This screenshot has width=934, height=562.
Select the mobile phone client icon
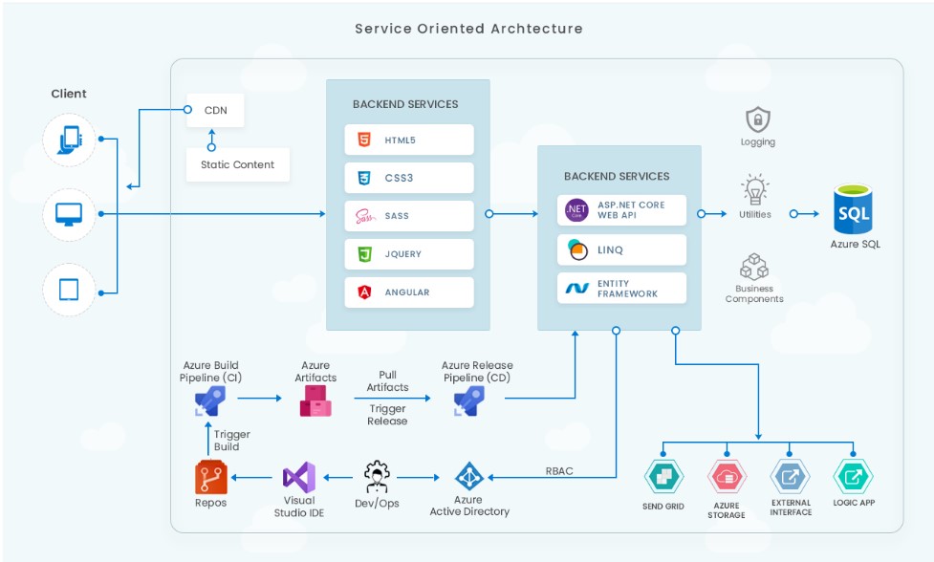point(70,140)
